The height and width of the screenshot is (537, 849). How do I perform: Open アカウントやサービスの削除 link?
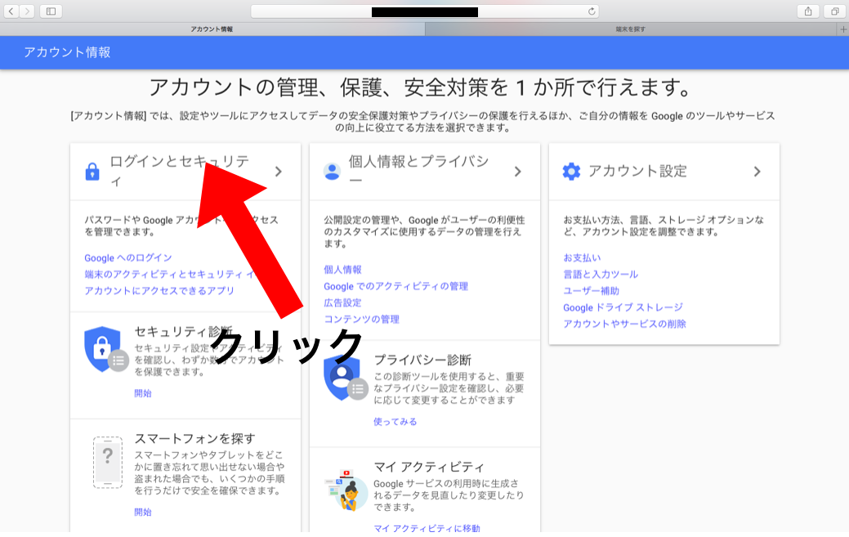[x=624, y=324]
